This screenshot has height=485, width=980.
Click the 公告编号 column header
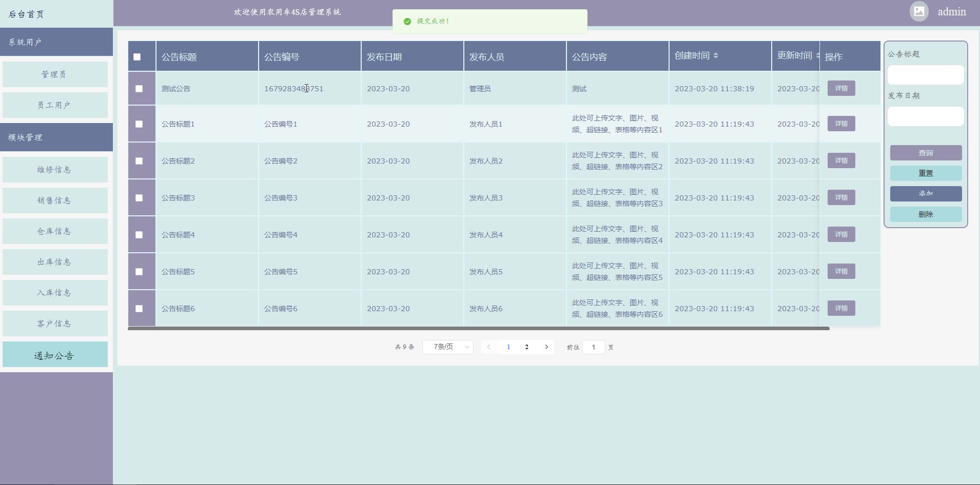310,56
